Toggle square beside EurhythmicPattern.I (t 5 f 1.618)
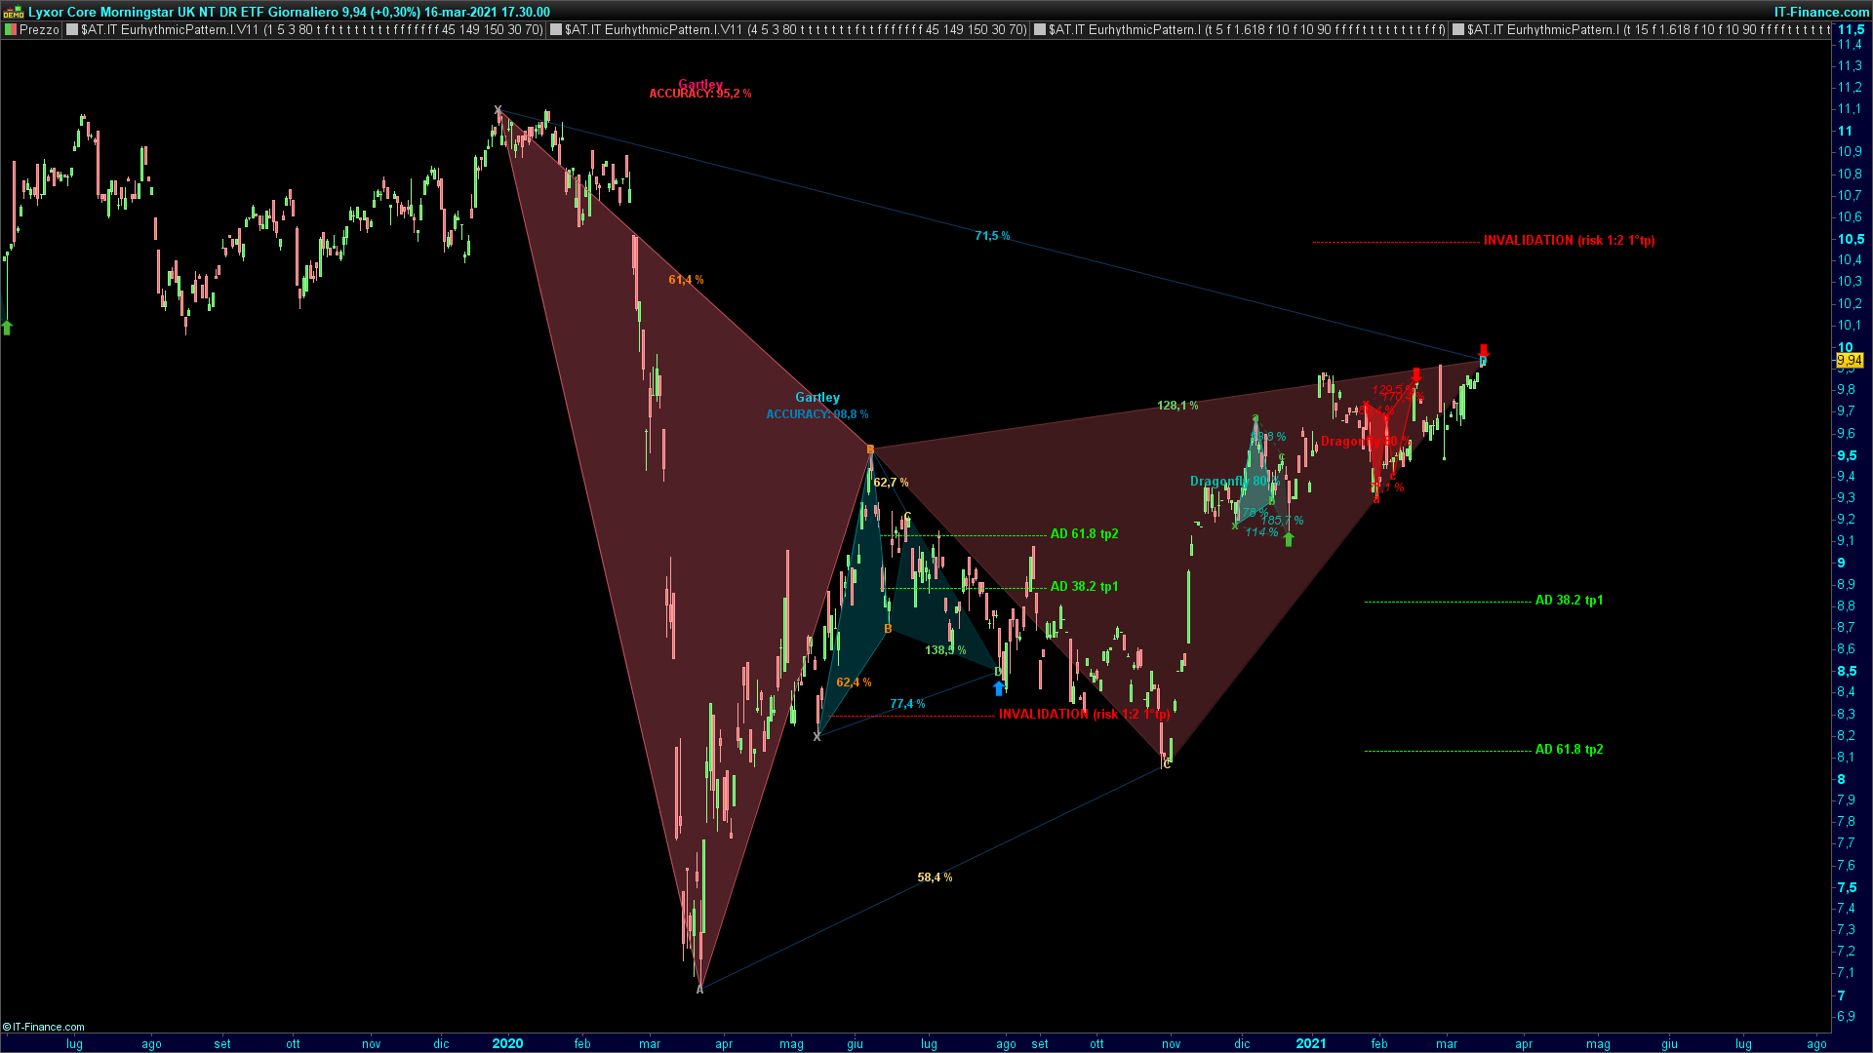This screenshot has height=1053, width=1873. click(1040, 30)
